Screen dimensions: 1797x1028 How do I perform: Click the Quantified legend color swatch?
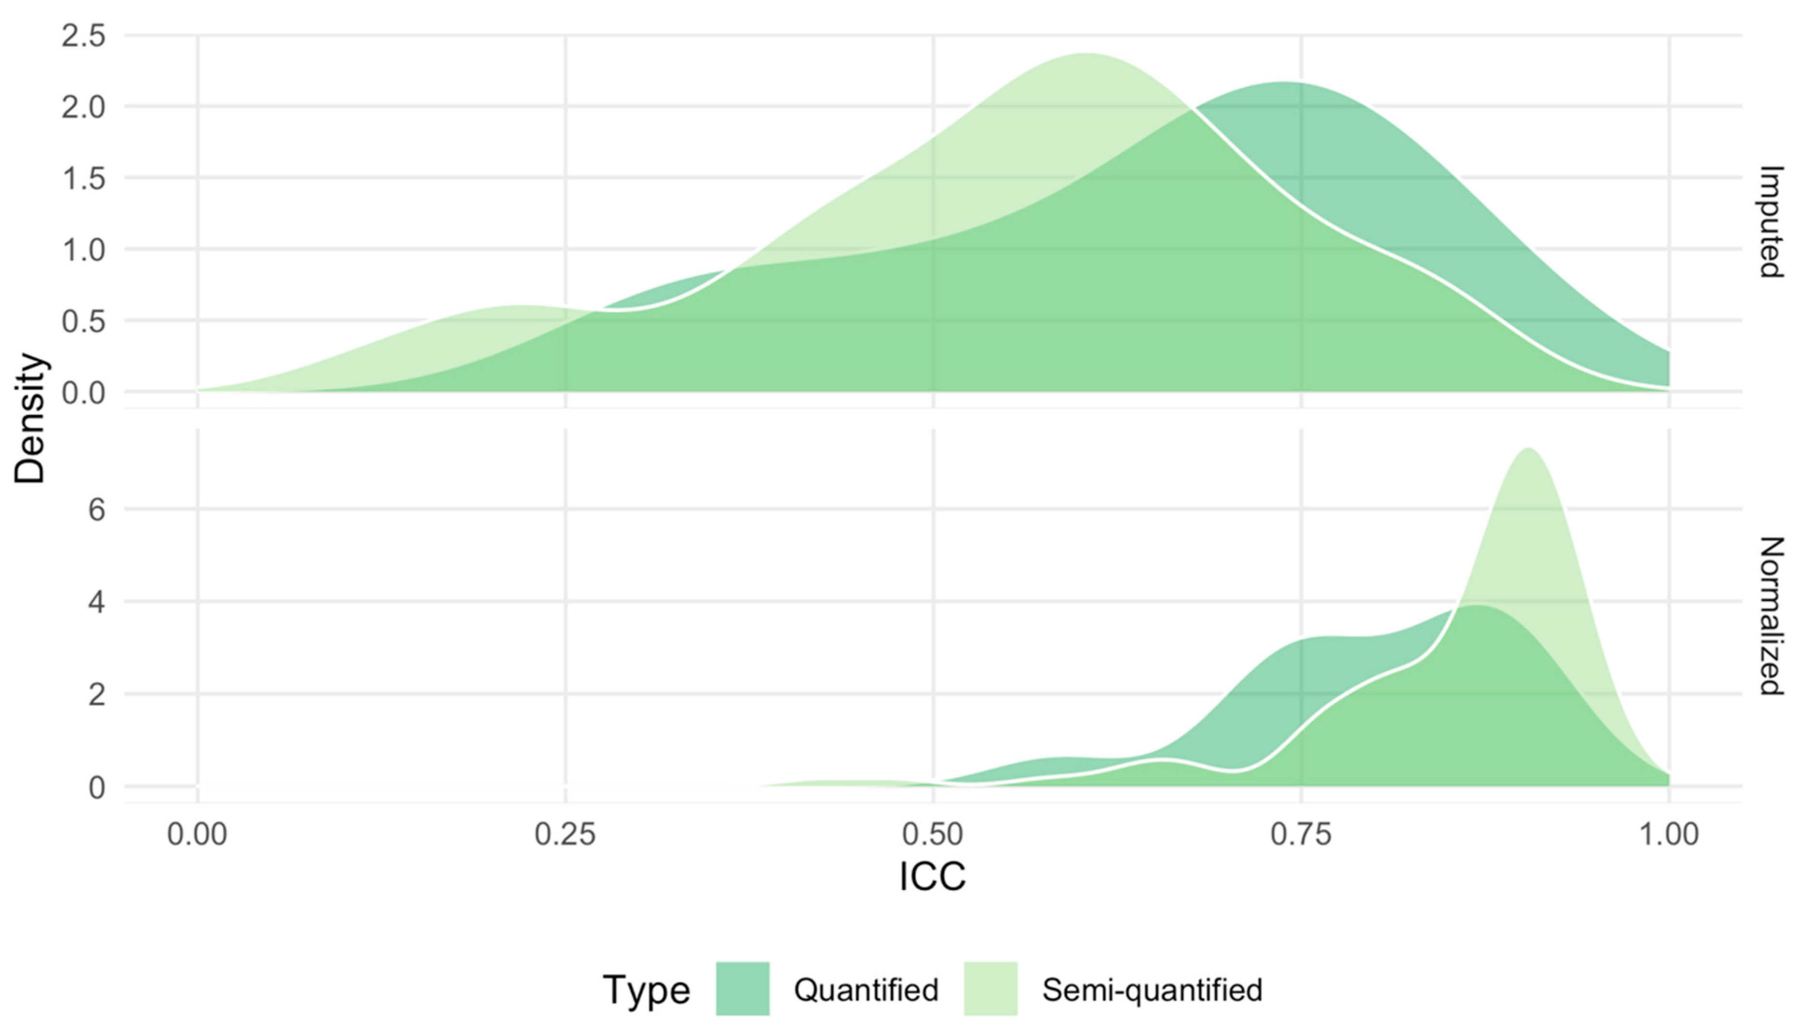tap(742, 988)
